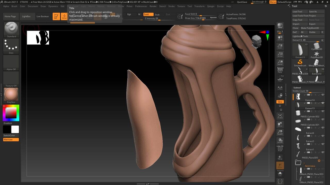Viewport: 330px width, 185px height.
Task: Toggle Zadd mode
Action: (148, 14)
